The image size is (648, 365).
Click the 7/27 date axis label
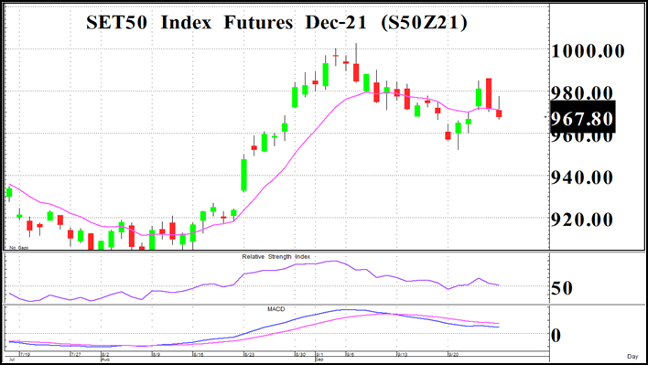[75, 354]
